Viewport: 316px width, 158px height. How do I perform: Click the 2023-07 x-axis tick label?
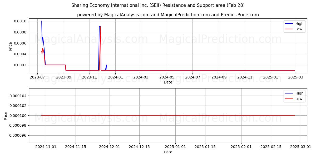tap(37, 77)
